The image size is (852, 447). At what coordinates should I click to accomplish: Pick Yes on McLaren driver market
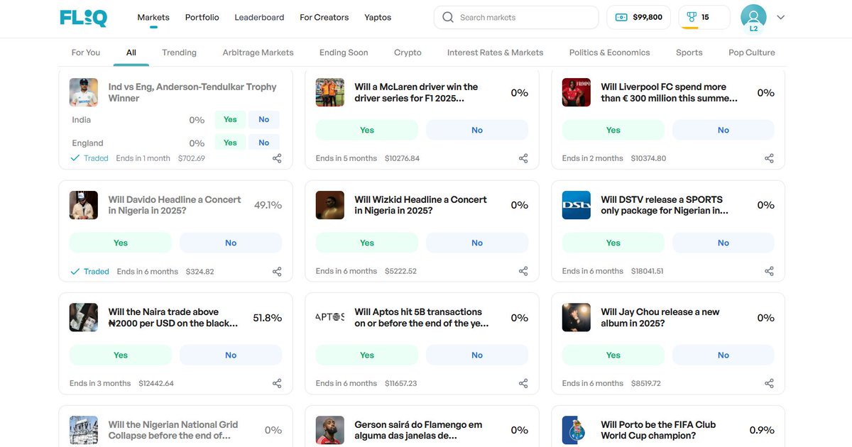pyautogui.click(x=367, y=130)
